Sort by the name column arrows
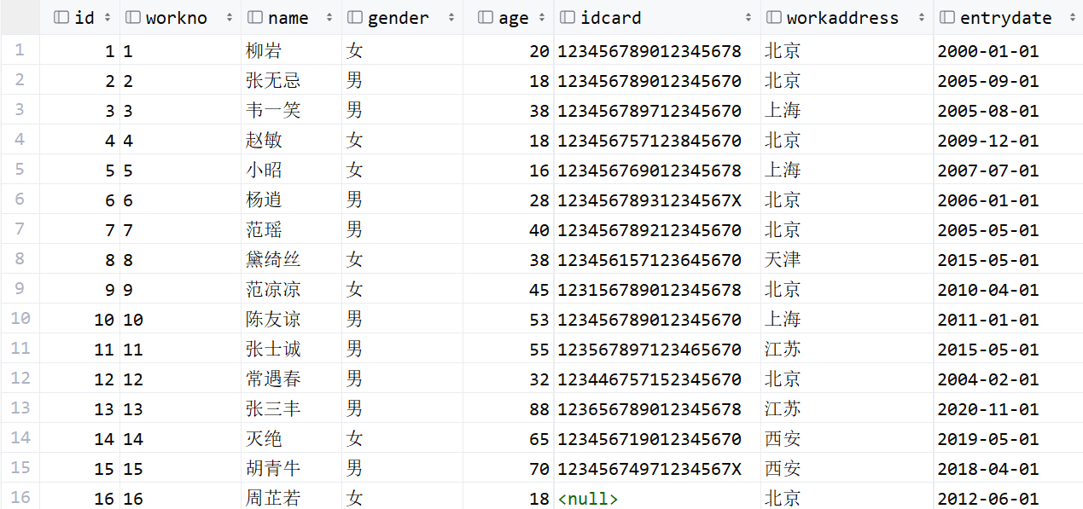 pos(329,18)
